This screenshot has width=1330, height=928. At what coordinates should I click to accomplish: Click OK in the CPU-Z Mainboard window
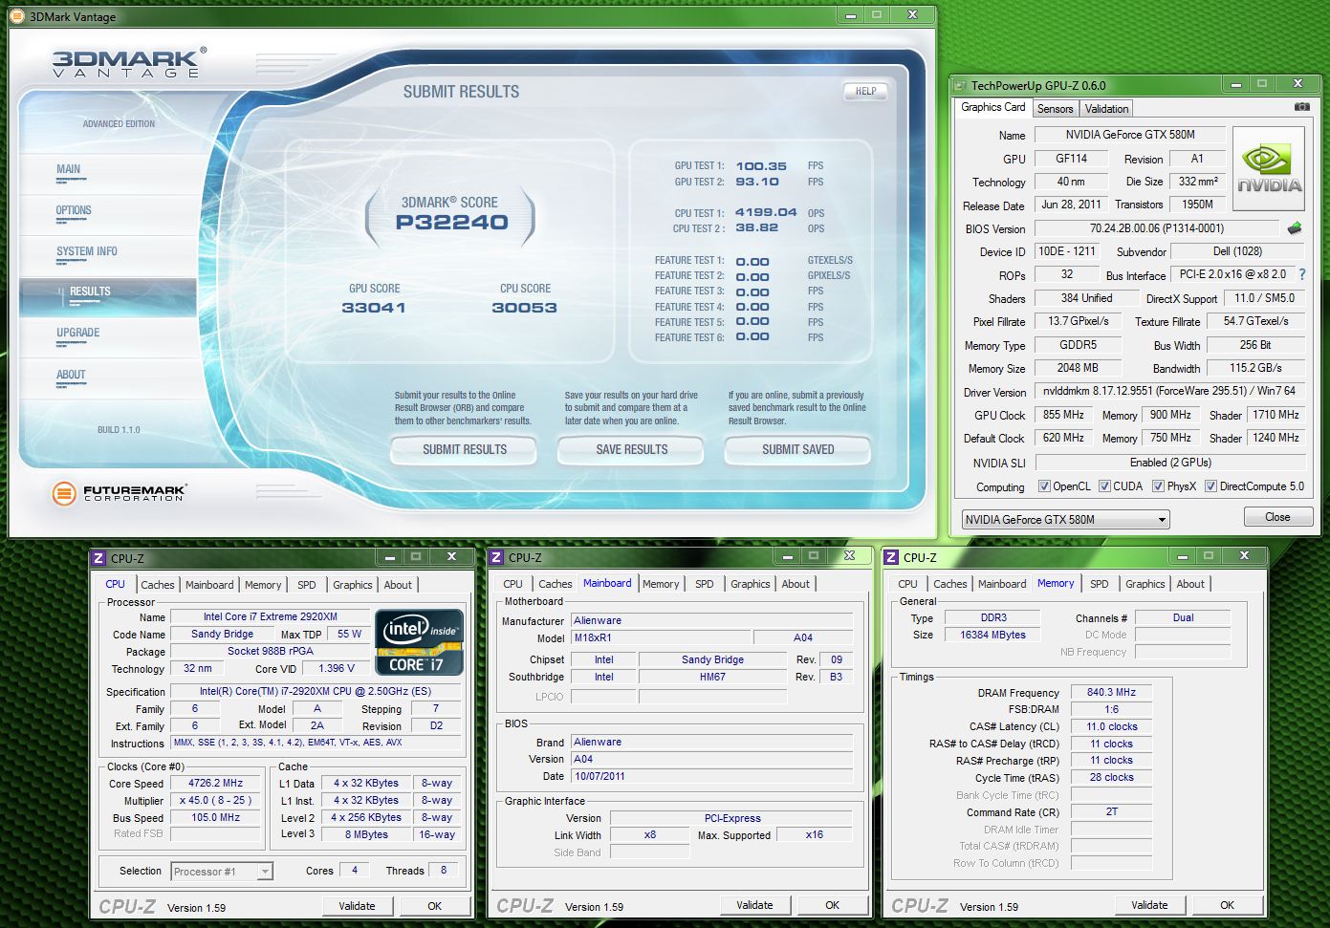tap(832, 905)
